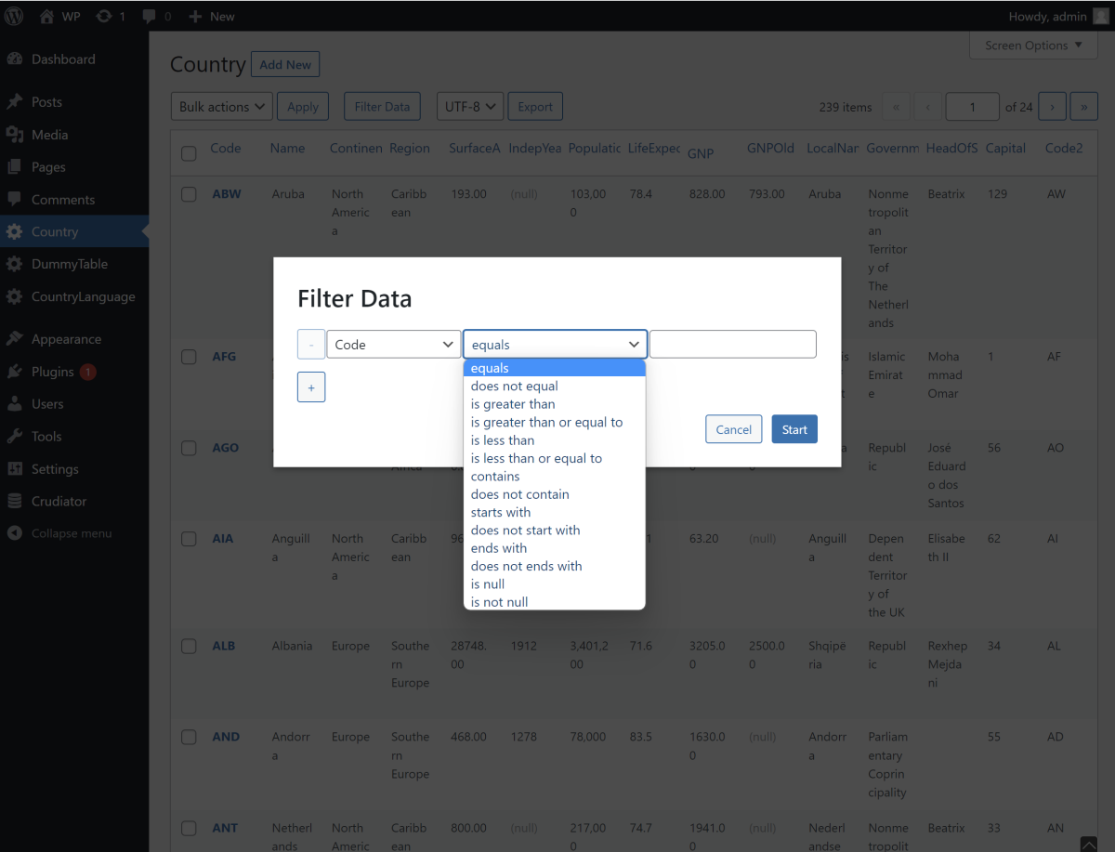Check the AFG row checkbox
The width and height of the screenshot is (1115, 852).
click(x=189, y=357)
